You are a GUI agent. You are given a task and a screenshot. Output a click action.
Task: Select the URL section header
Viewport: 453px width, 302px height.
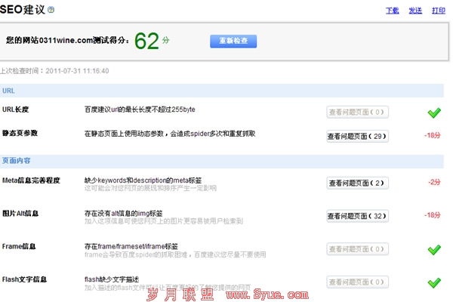point(9,91)
